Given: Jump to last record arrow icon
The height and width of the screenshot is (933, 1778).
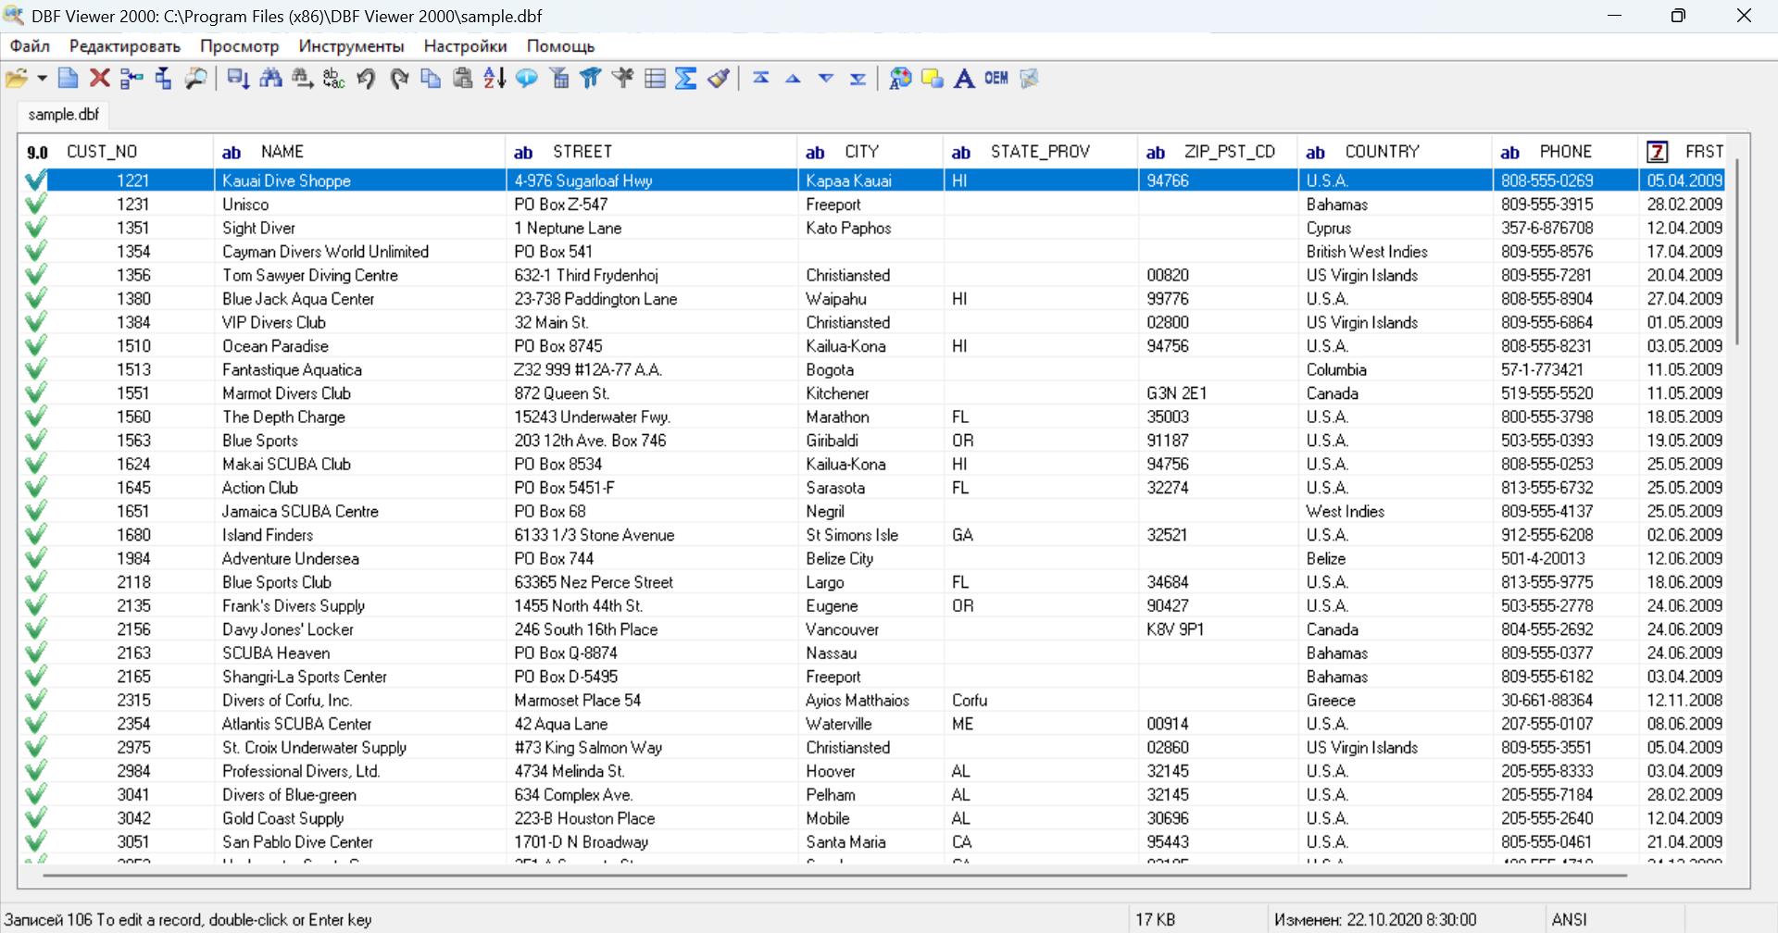Looking at the screenshot, I should [x=858, y=79].
